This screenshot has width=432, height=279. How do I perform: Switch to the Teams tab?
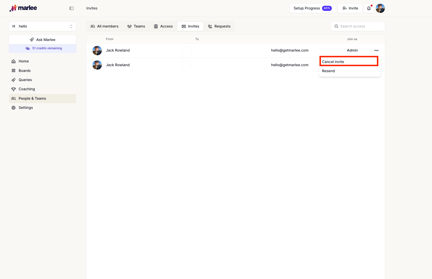pyautogui.click(x=136, y=26)
